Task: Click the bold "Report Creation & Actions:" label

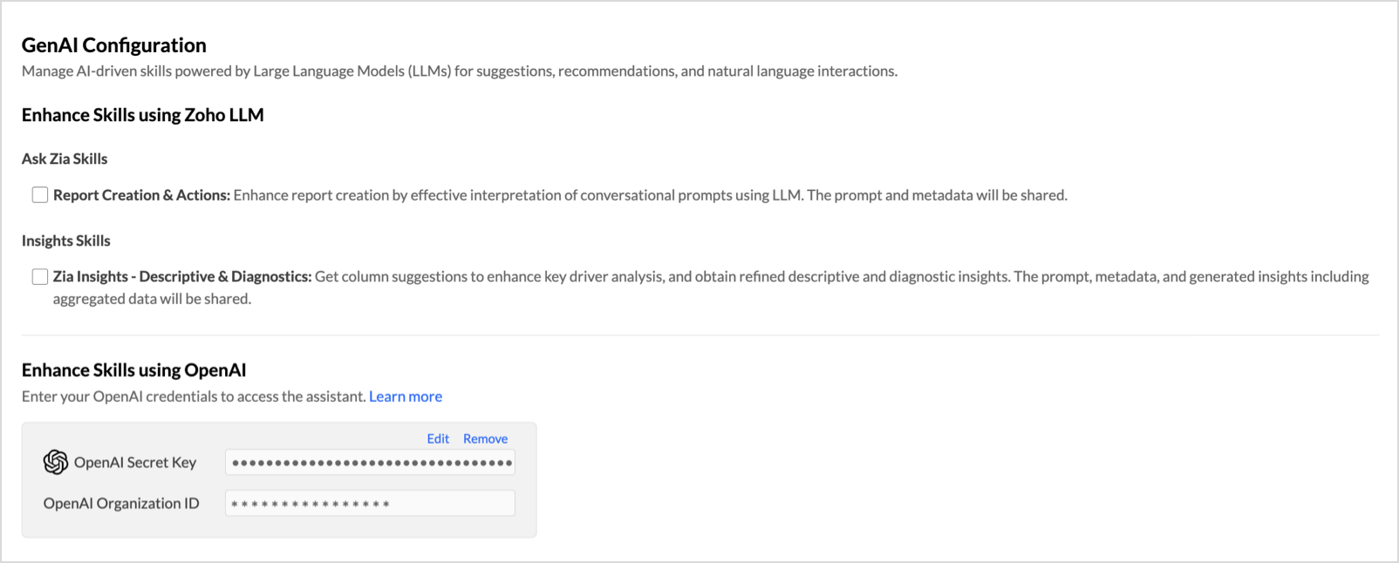Action: click(x=141, y=195)
